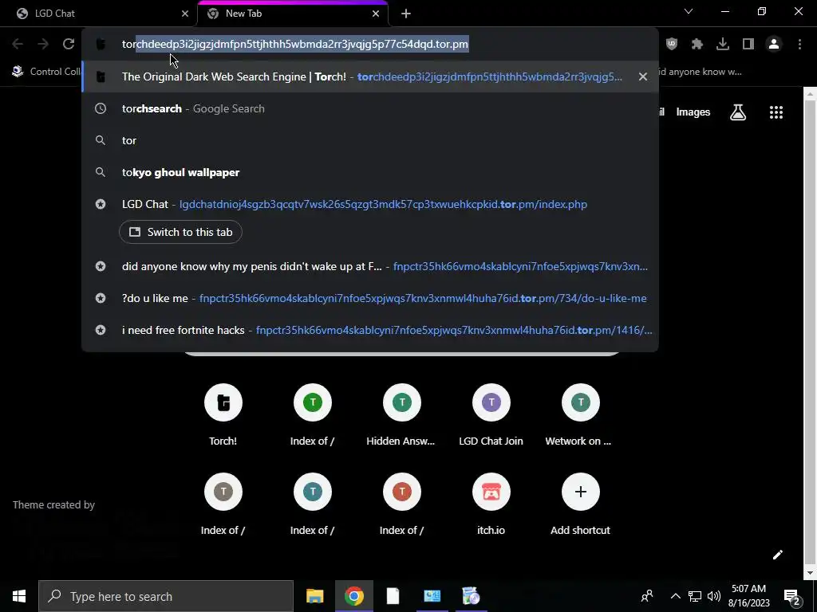Click the Add shortcut plus tile
This screenshot has height=612, width=817.
point(581,504)
